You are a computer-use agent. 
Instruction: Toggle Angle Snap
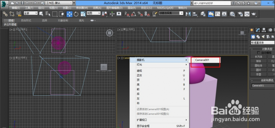pos(134,14)
